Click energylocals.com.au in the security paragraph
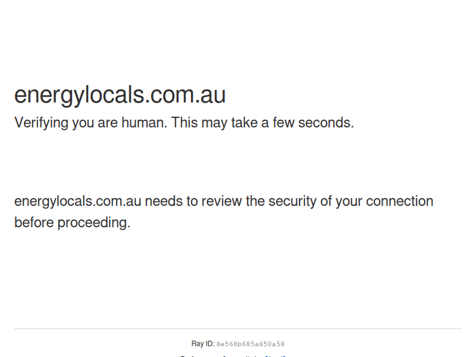Viewport: 476px width, 357px height. coord(77,202)
